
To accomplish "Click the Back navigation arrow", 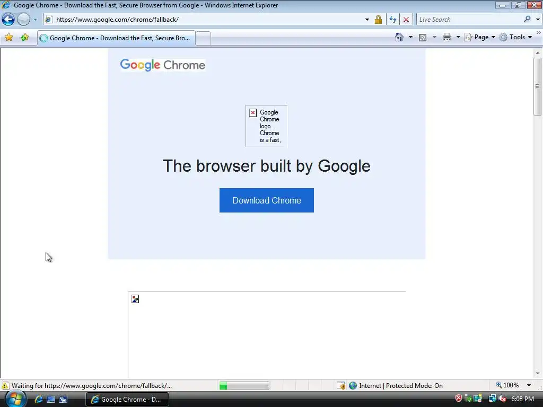I will point(8,20).
